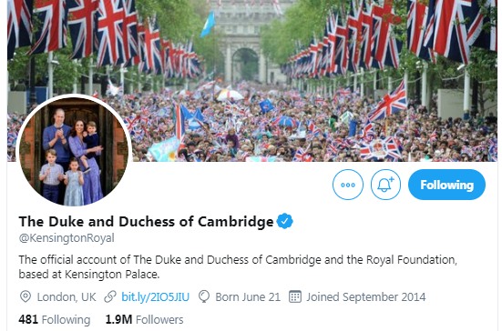Click the blue verified badge
Screen dimensions: 502x331
pyautogui.click(x=284, y=221)
